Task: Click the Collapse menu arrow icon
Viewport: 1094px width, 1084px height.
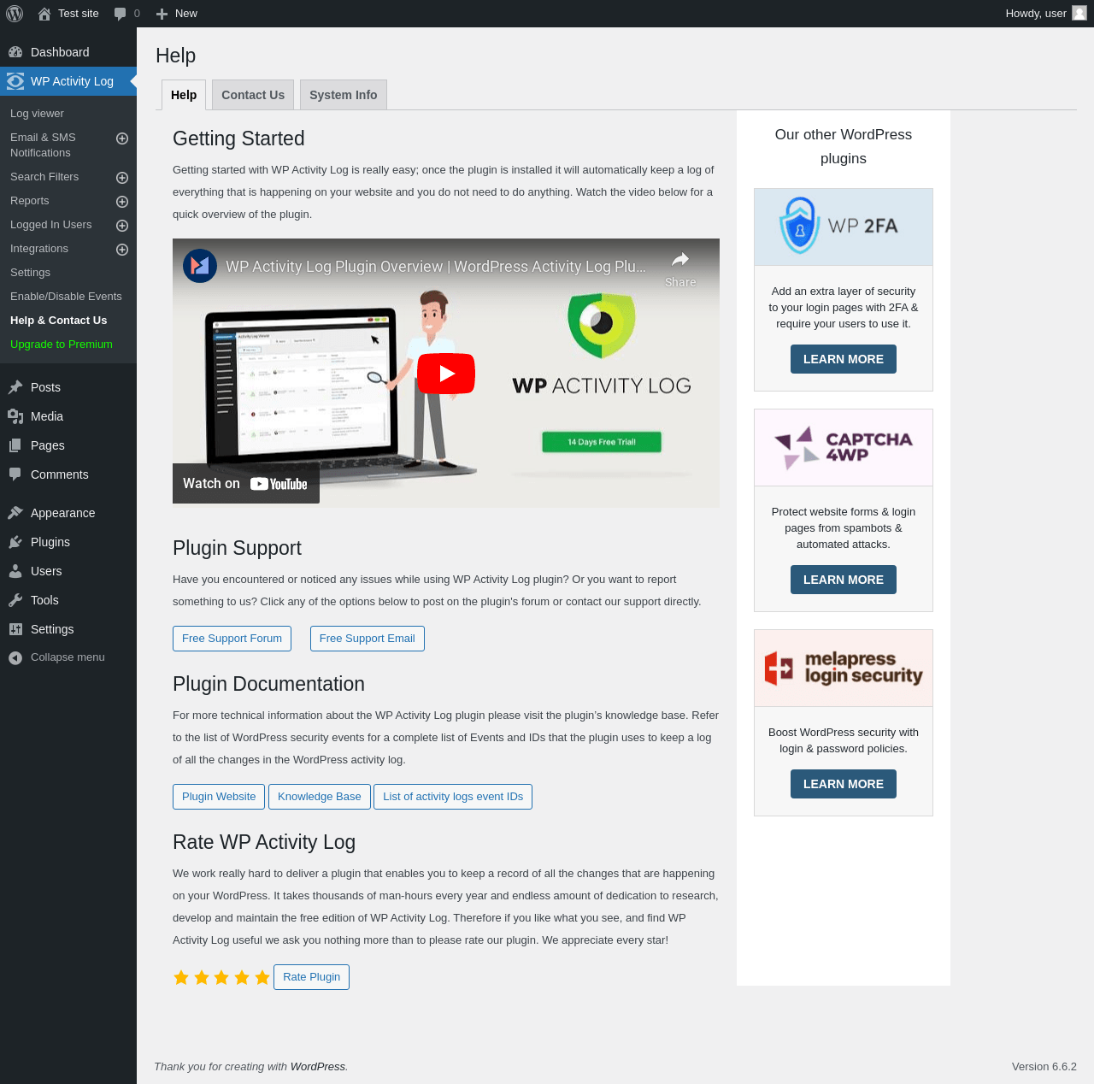Action: click(x=15, y=657)
